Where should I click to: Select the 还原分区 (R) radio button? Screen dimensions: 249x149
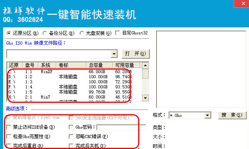tap(9, 33)
